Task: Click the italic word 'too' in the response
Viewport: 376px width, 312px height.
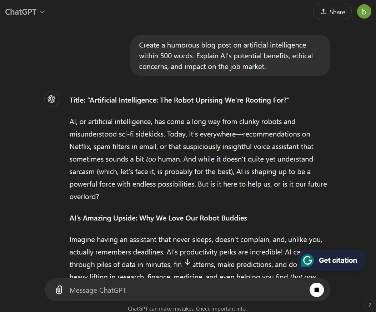Action: 151,159
